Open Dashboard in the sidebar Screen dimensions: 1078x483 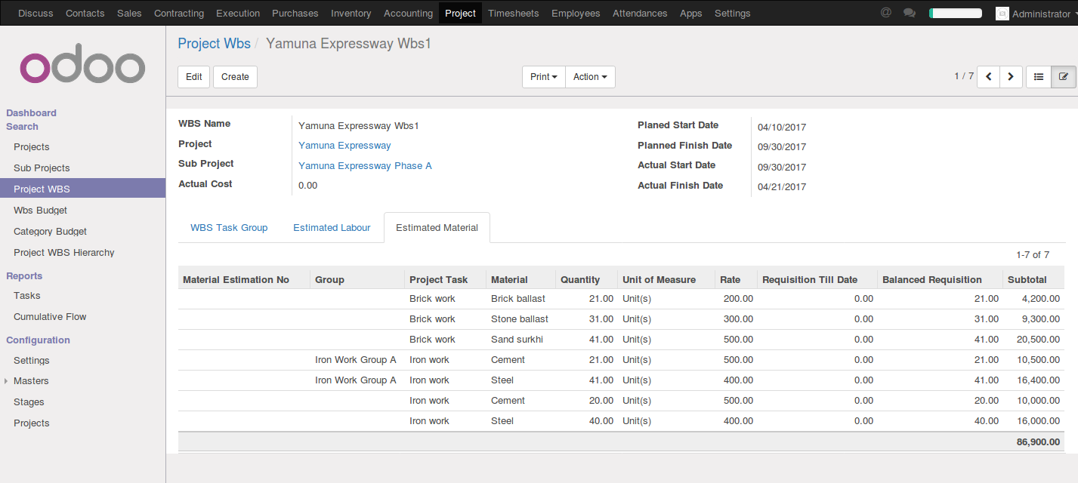click(31, 113)
